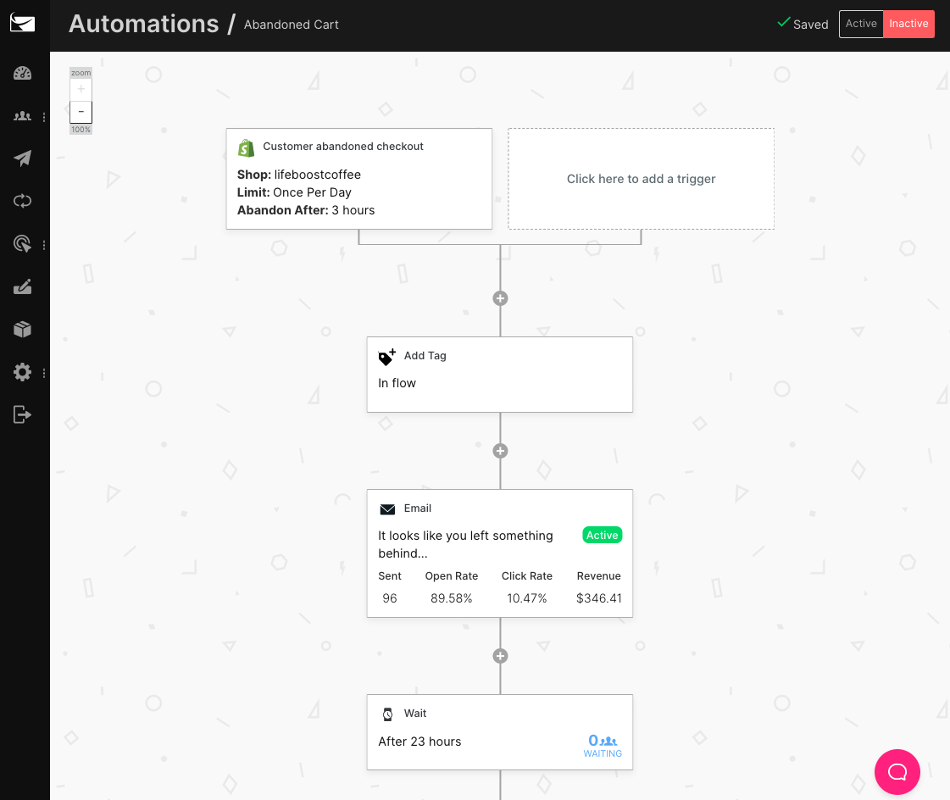Click the Shopify bag icon on trigger
The image size is (950, 800).
pos(246,147)
